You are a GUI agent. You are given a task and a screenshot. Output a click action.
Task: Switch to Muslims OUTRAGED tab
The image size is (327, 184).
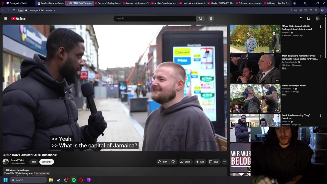tap(220, 3)
